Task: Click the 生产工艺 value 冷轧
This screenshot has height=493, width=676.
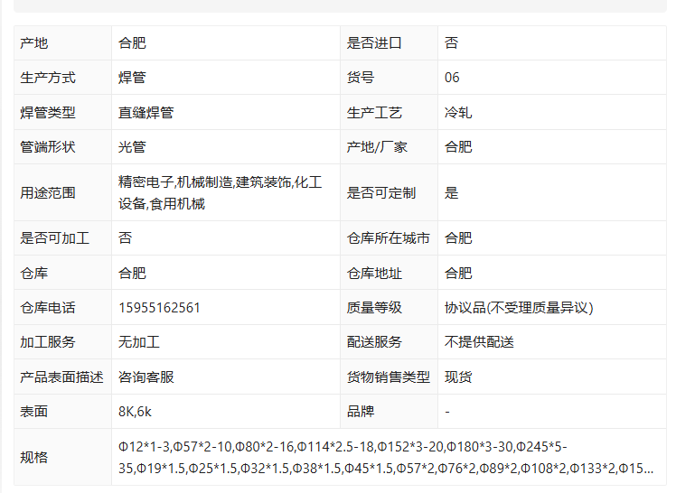Action: [x=458, y=112]
